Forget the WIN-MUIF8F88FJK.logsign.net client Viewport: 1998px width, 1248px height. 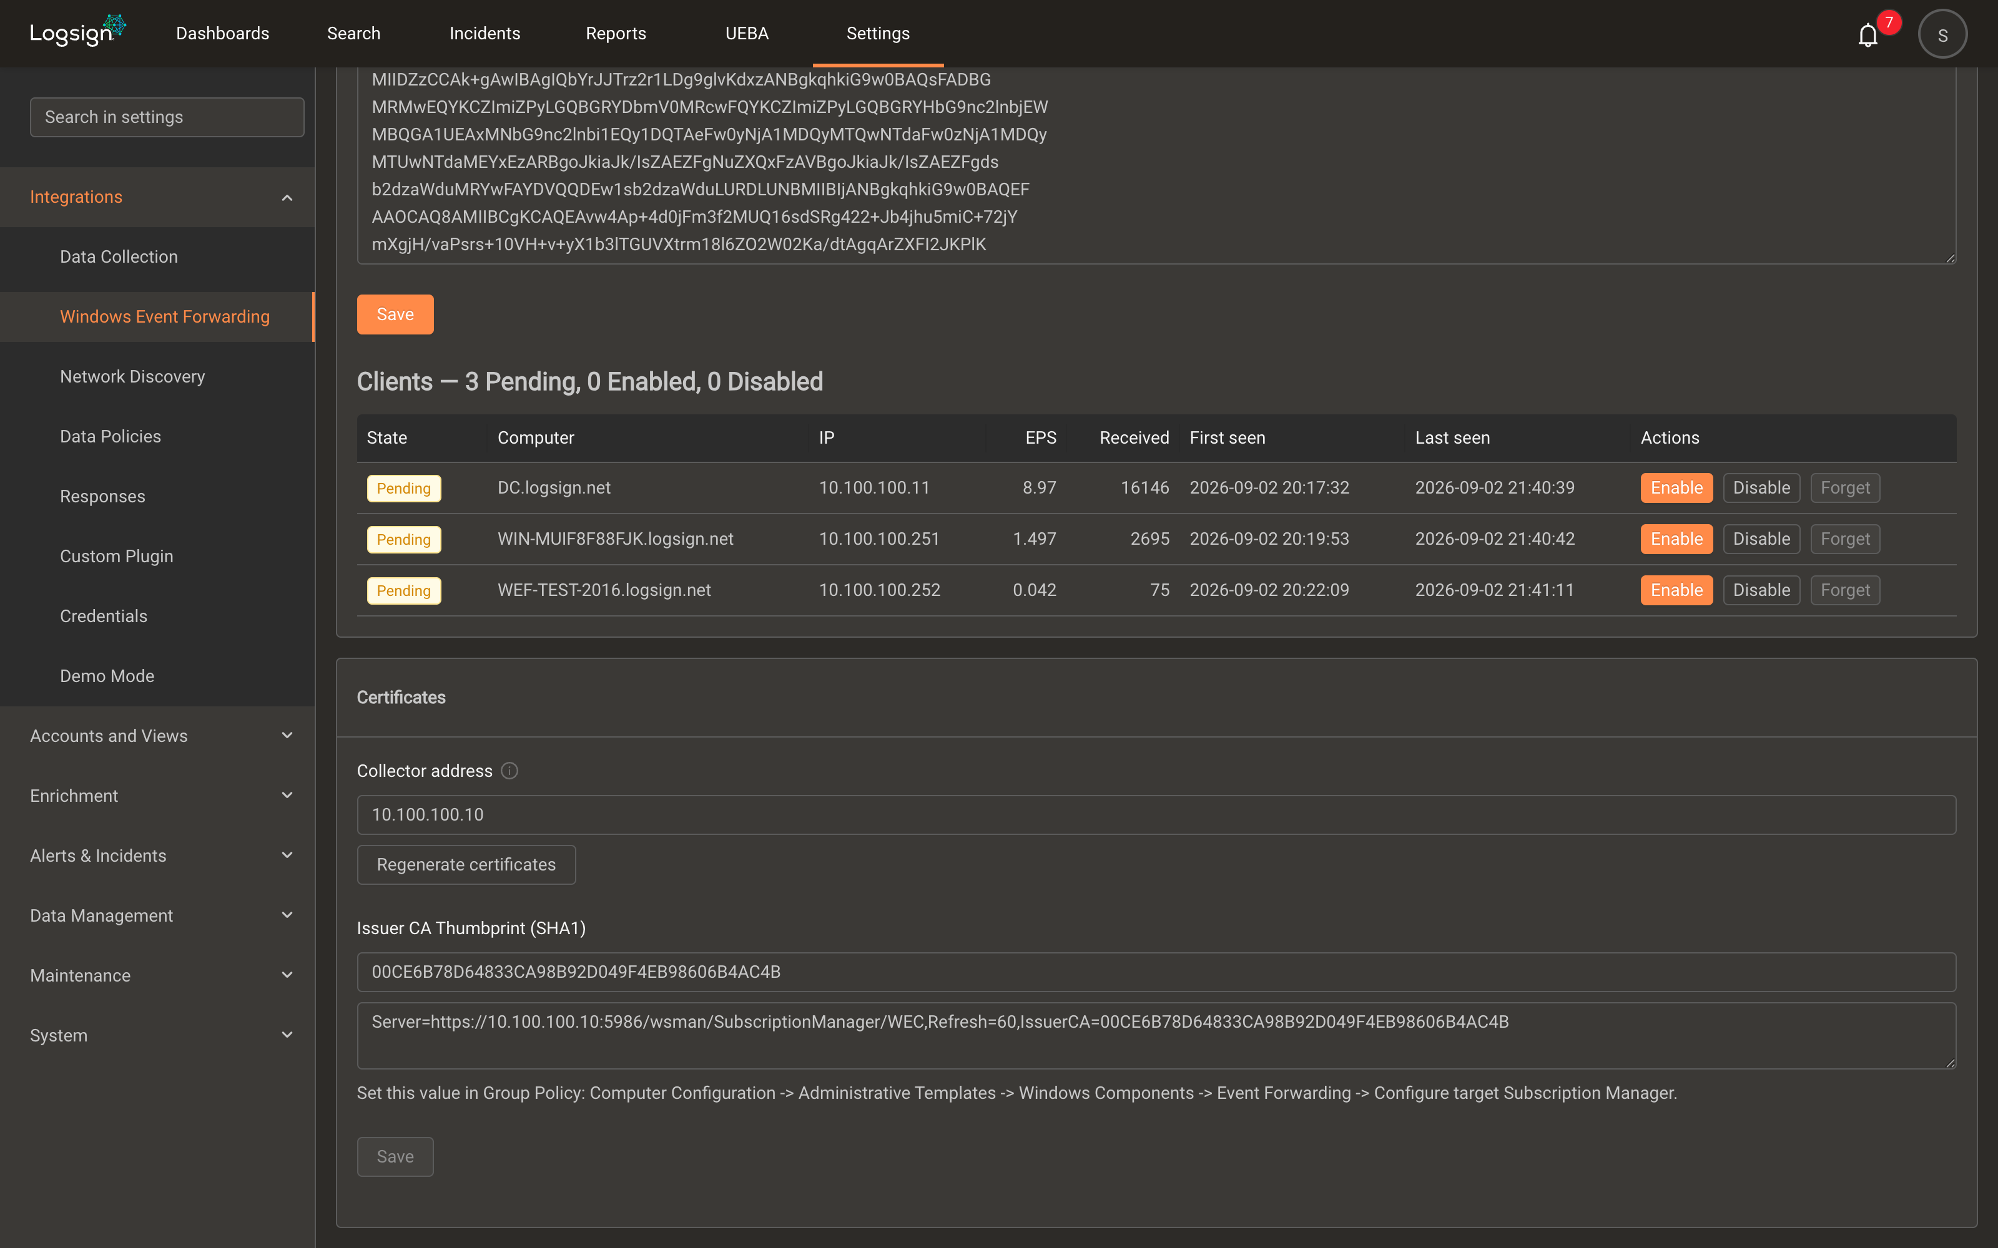pos(1845,539)
